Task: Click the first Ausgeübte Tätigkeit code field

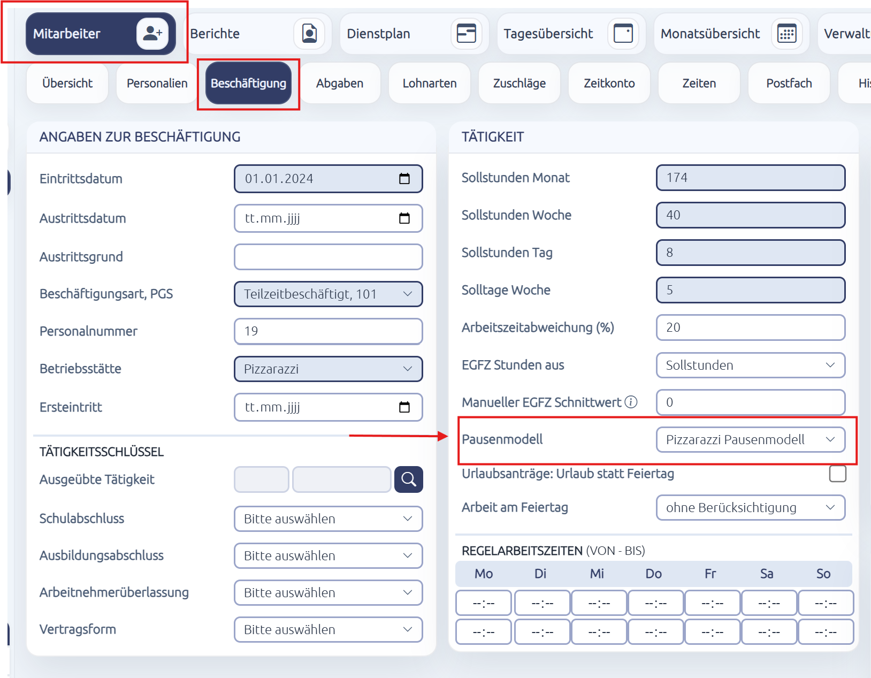Action: 262,479
